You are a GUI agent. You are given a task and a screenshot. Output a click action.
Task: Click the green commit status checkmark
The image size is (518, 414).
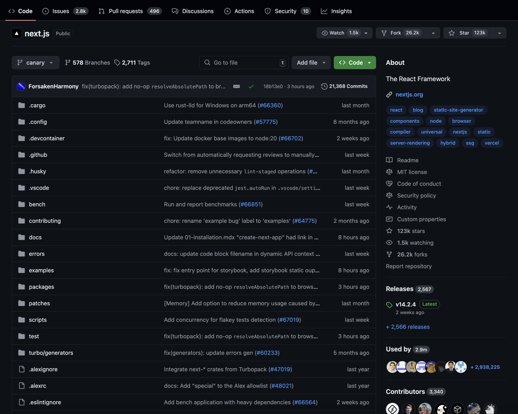tap(251, 86)
